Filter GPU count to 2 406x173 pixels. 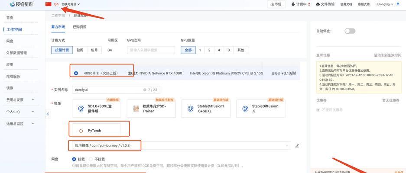point(209,50)
